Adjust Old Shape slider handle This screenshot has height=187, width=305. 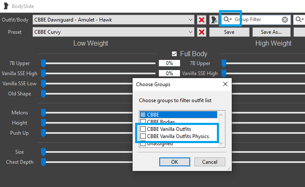pos(43,94)
